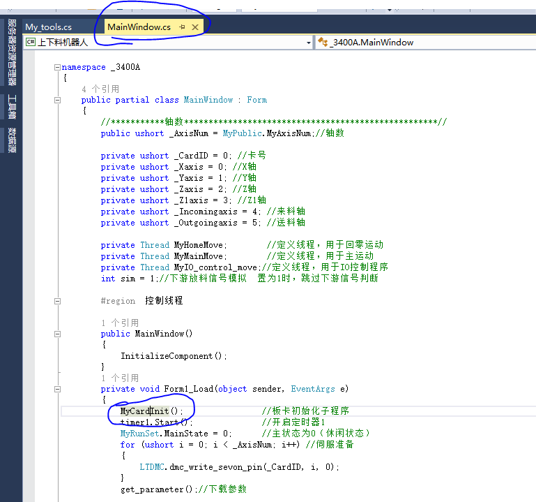The image size is (536, 502).
Task: Click the _Incomingaxis field declaration
Action: tap(181, 212)
